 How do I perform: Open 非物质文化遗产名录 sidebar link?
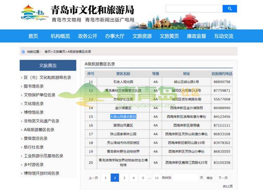click(42, 121)
